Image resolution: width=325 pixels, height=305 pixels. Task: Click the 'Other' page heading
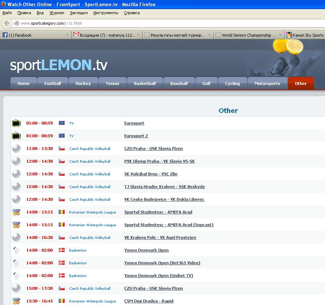(x=228, y=110)
